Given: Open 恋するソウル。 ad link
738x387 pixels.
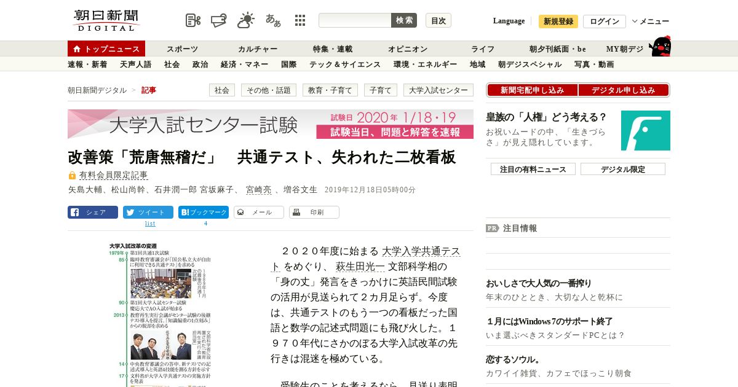Looking at the screenshot, I should (514, 359).
